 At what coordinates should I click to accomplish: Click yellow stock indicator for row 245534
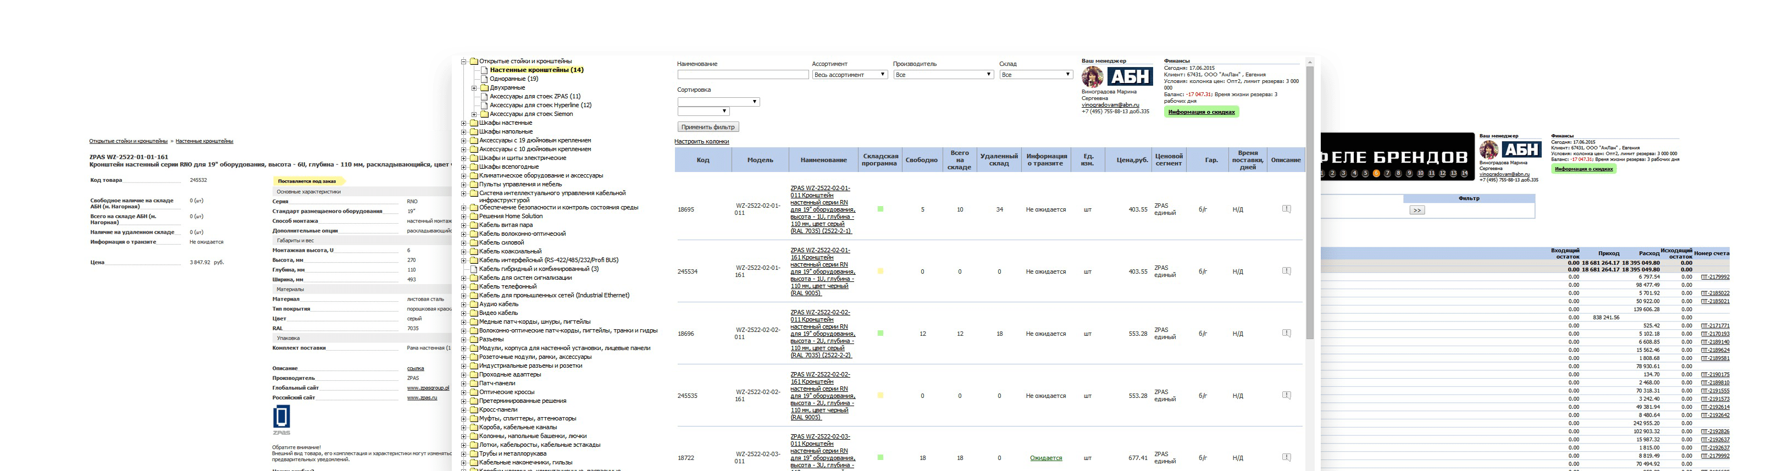click(x=881, y=271)
